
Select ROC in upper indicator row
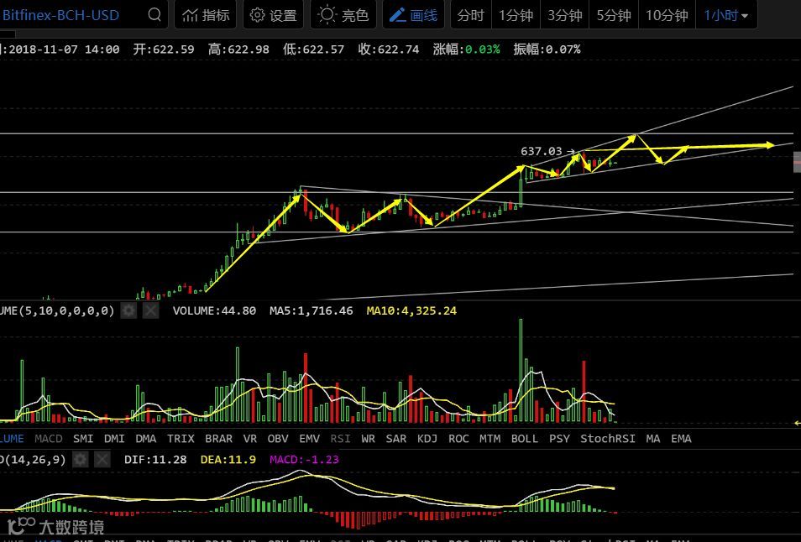[458, 439]
